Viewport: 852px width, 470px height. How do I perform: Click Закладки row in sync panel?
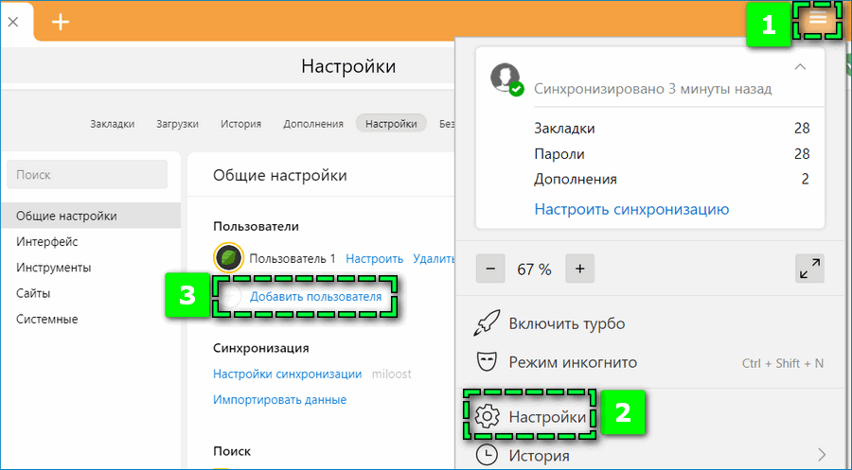(671, 128)
